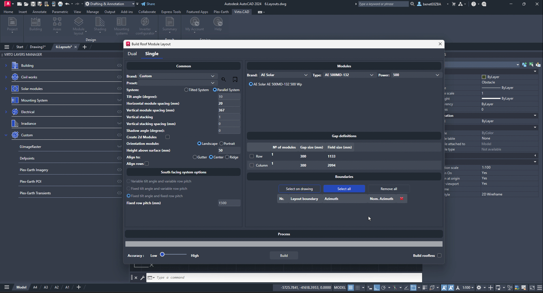The width and height of the screenshot is (543, 293).
Task: Click the Mounting System layer icon
Action: coord(15,100)
